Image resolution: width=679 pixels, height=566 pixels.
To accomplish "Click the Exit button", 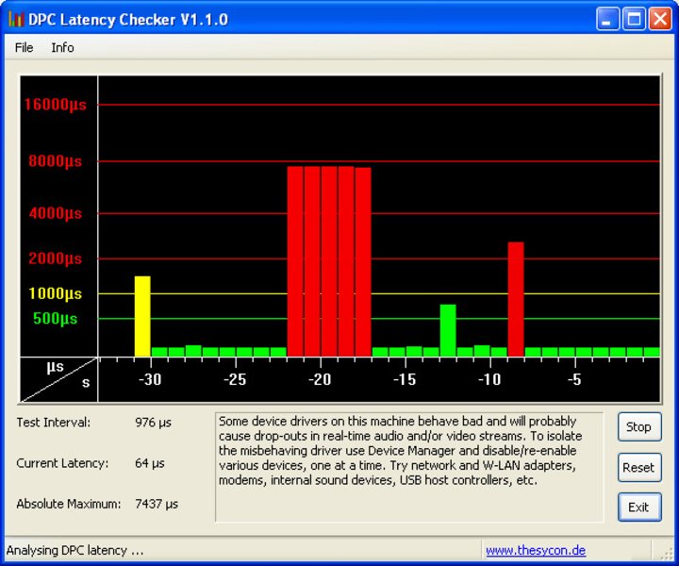I will point(638,507).
